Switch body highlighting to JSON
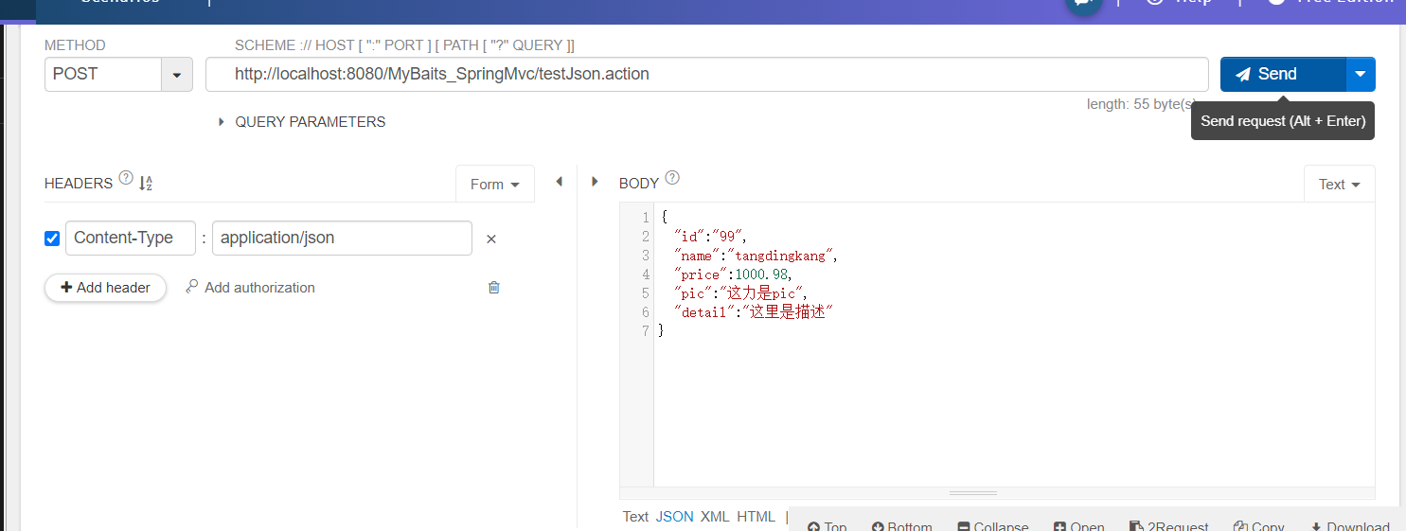Screen dimensions: 1406x531 tap(675, 517)
